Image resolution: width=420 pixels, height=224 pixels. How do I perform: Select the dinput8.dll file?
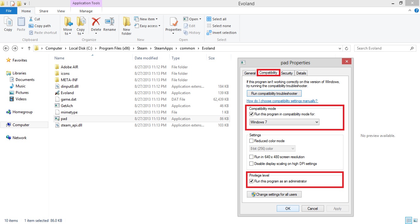point(69,86)
